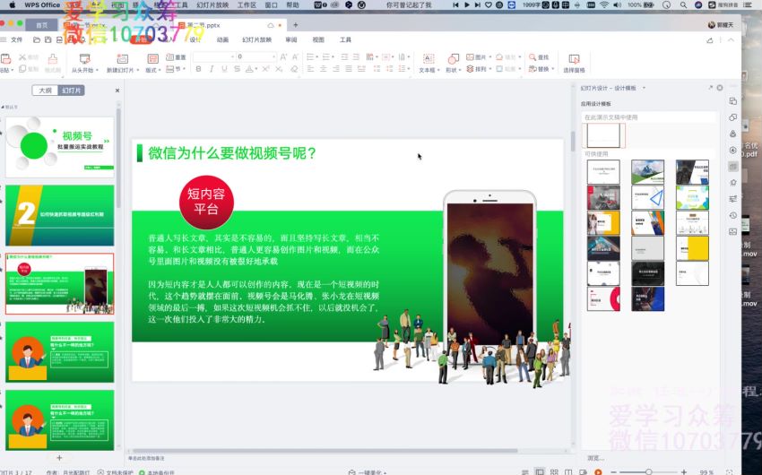
Task: Click the Underline formatting icon
Action: coord(224,69)
